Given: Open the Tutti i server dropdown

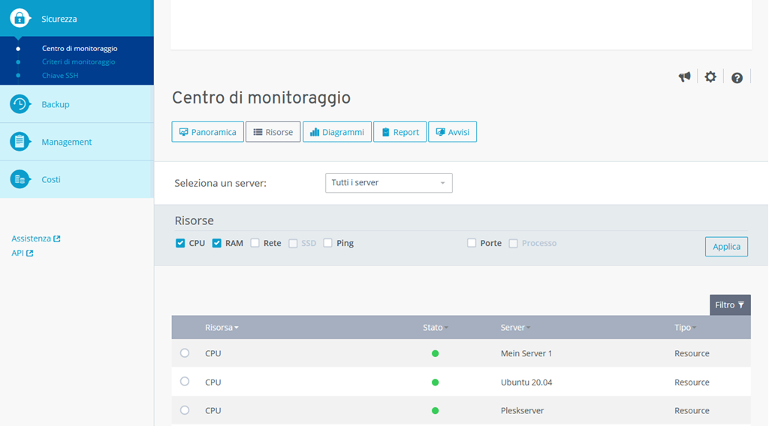Looking at the screenshot, I should [388, 183].
